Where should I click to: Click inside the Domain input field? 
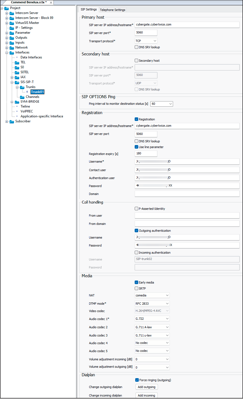[187, 194]
